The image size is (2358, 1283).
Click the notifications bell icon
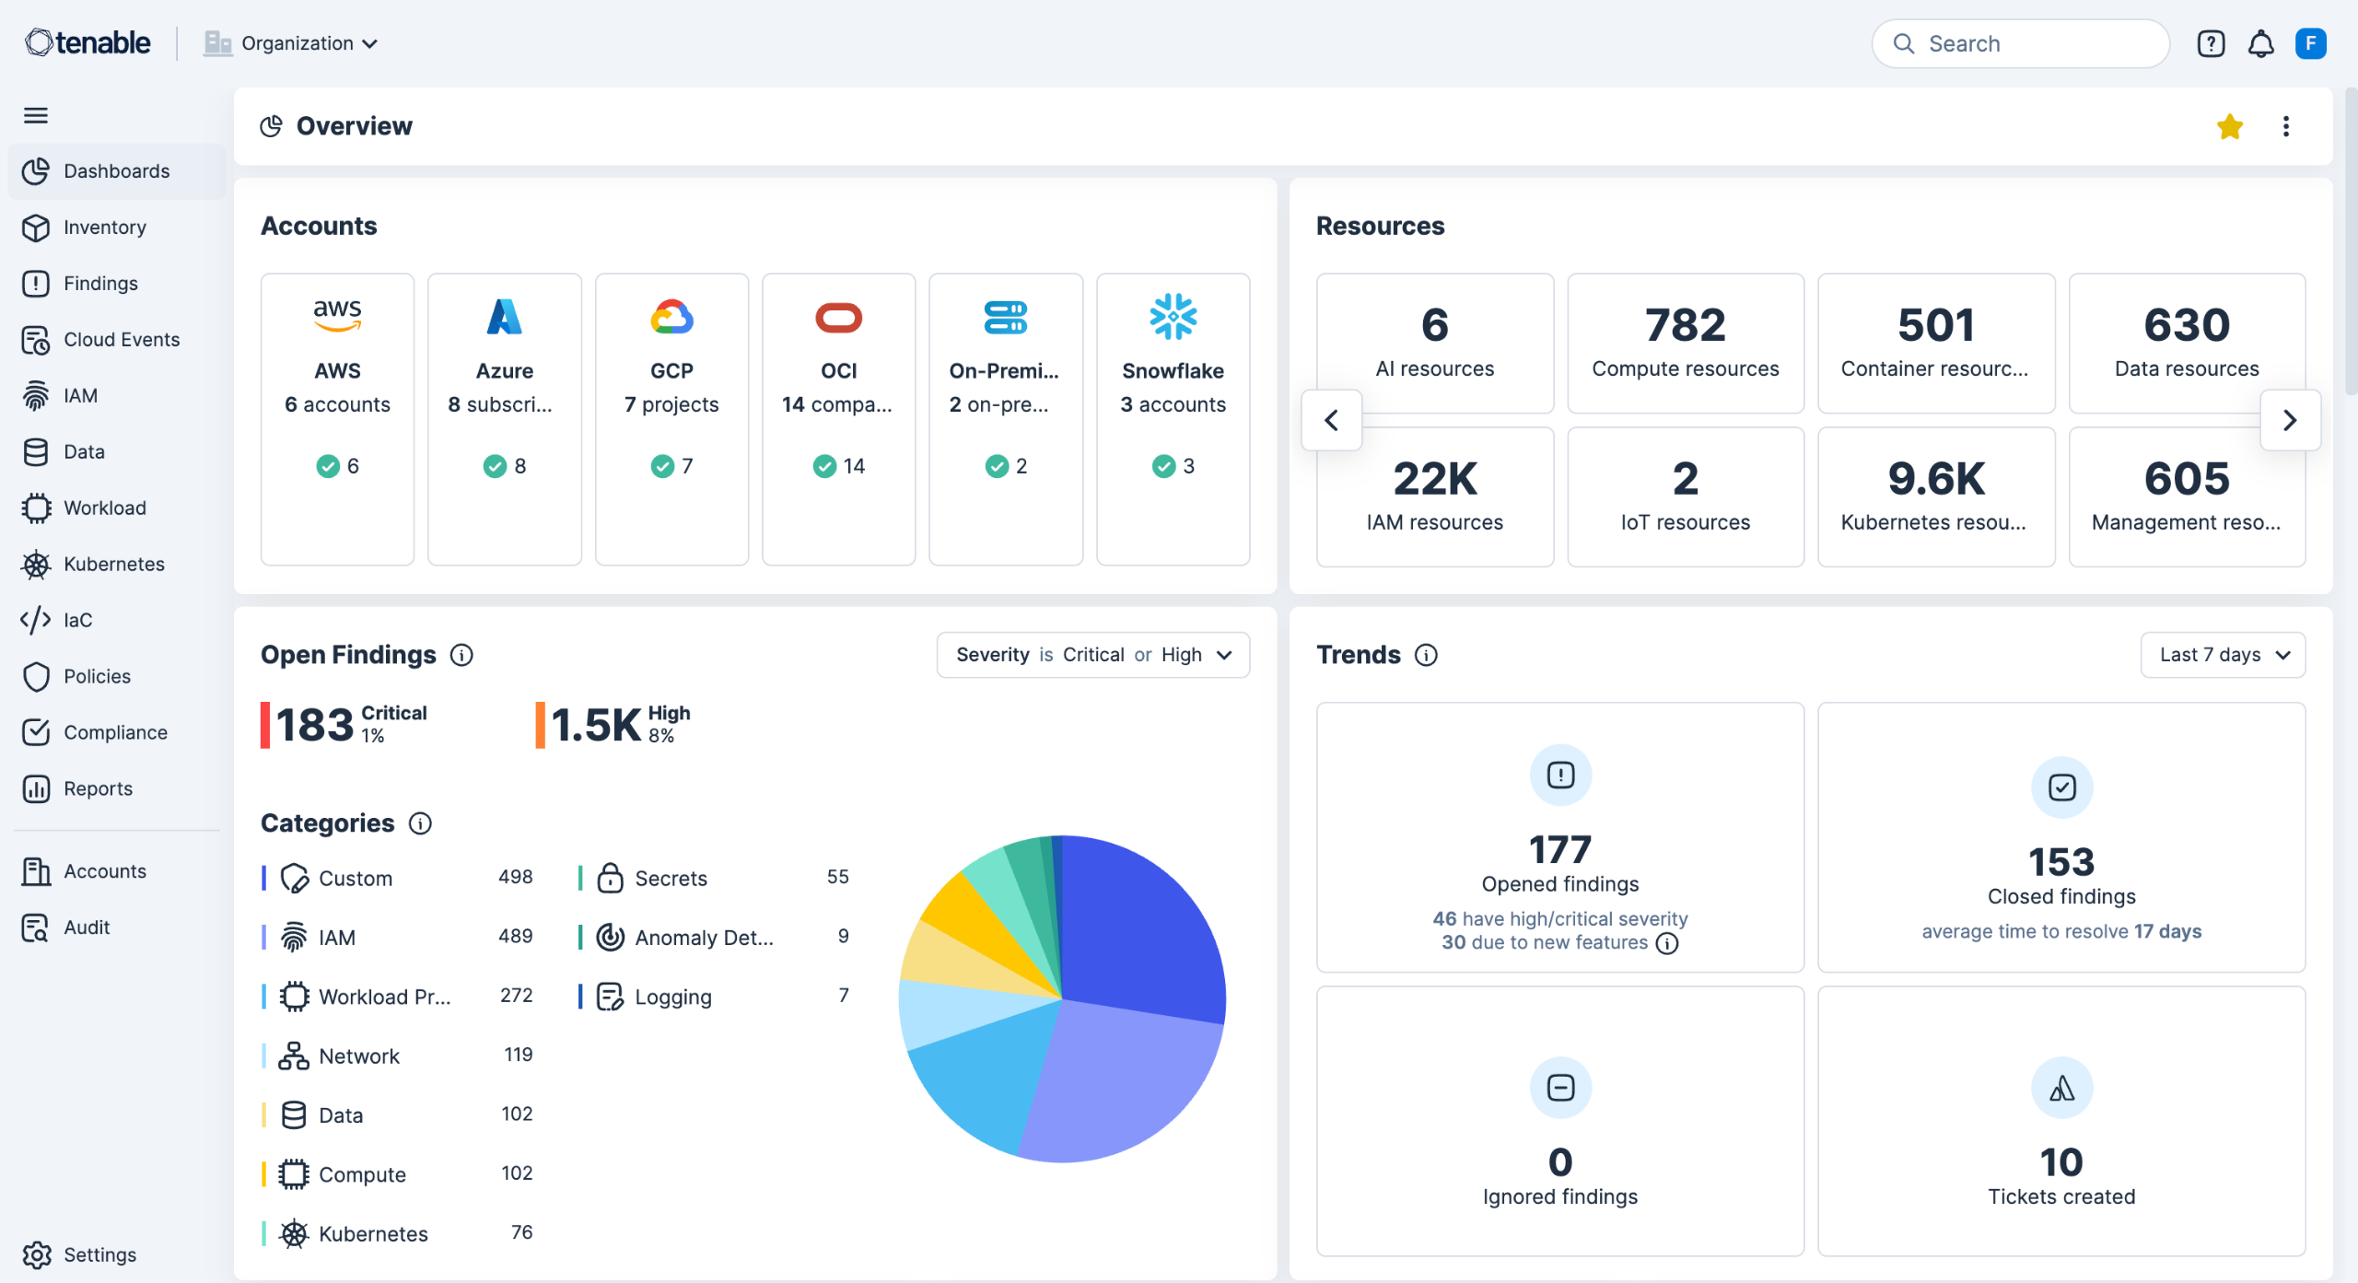point(2260,43)
